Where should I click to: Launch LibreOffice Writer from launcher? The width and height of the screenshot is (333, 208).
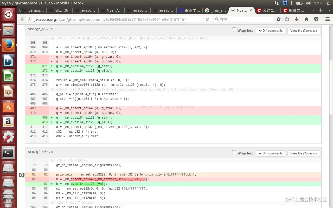(x=8, y=61)
